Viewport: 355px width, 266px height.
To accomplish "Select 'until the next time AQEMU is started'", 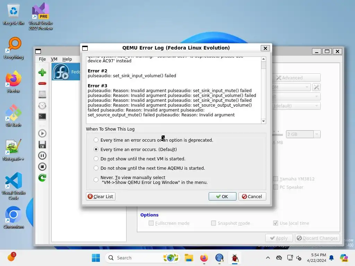I will (x=96, y=168).
